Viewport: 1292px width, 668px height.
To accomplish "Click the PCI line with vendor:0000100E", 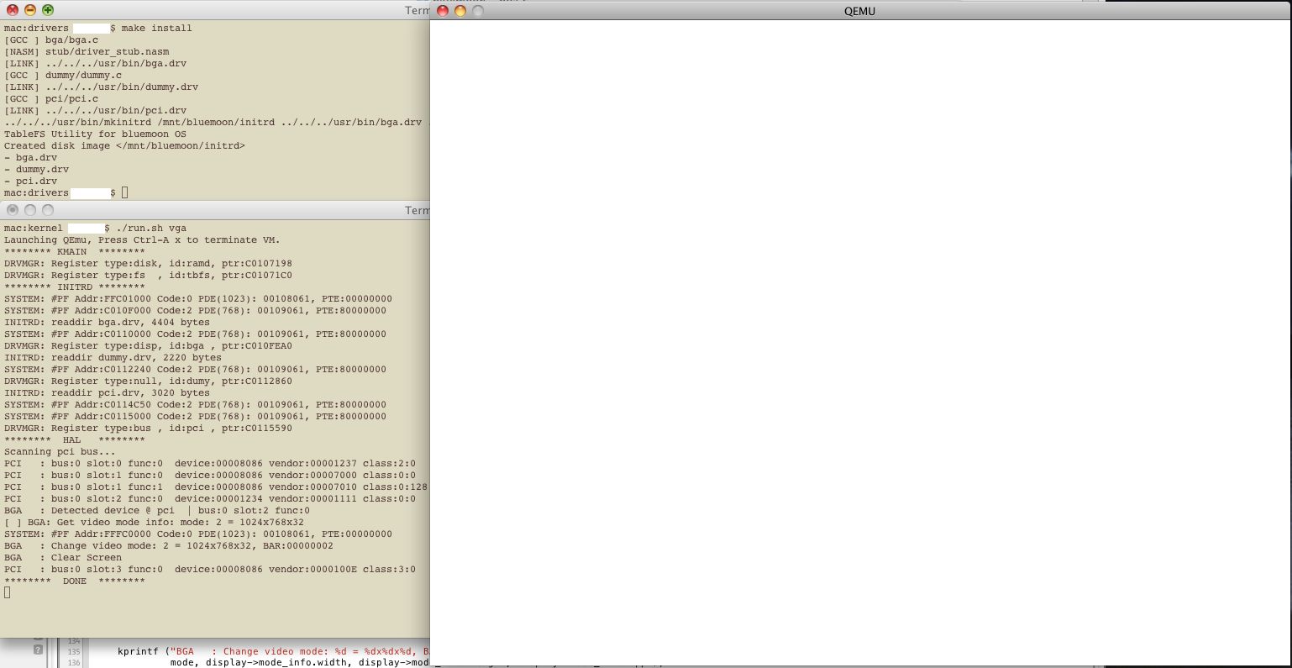I will tap(210, 569).
